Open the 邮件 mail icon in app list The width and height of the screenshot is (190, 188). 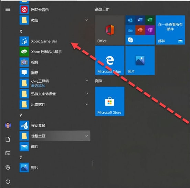[24, 147]
